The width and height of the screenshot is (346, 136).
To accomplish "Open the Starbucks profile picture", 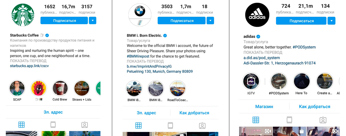I will tap(23, 15).
